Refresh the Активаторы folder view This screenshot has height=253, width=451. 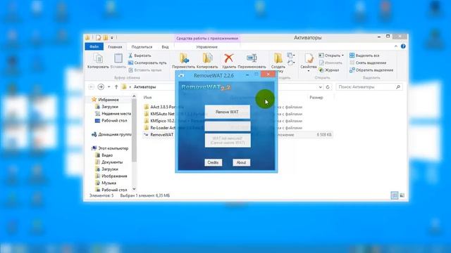pyautogui.click(x=328, y=87)
